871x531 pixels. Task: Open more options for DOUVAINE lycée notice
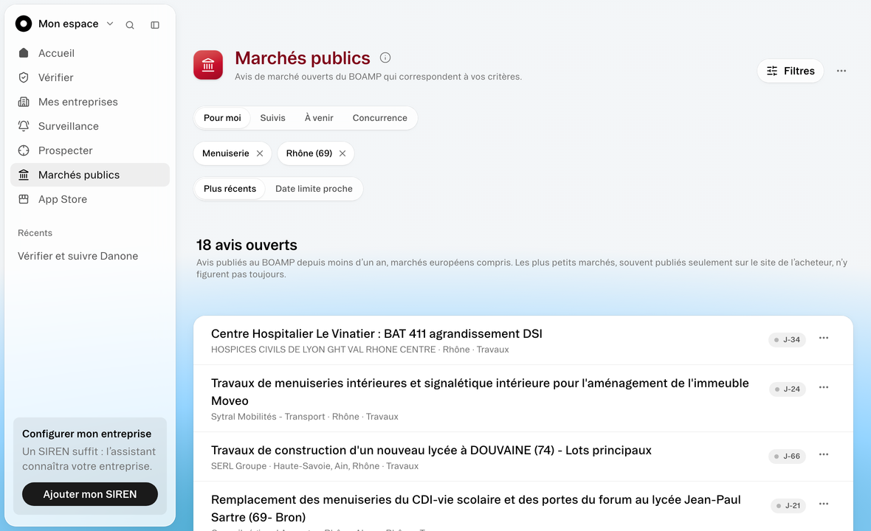pos(824,454)
